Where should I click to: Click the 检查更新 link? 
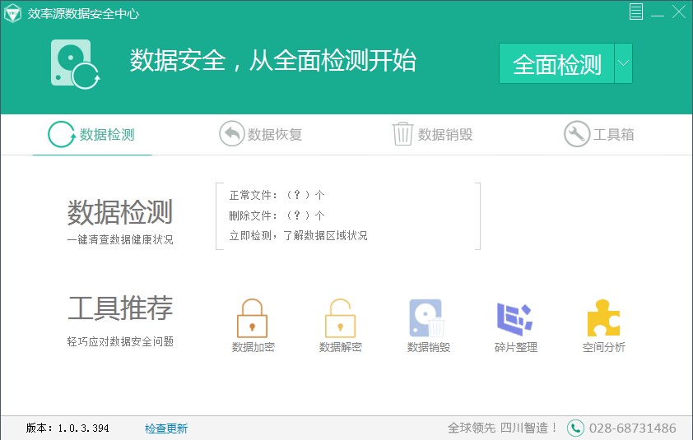point(166,428)
